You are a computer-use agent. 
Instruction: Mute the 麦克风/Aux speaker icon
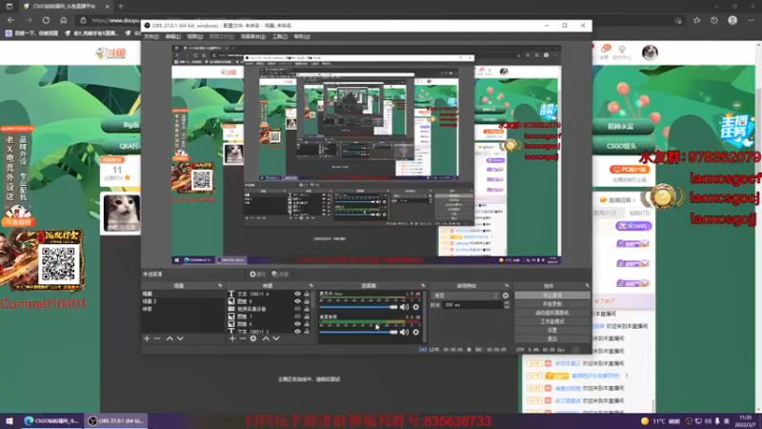pyautogui.click(x=404, y=307)
